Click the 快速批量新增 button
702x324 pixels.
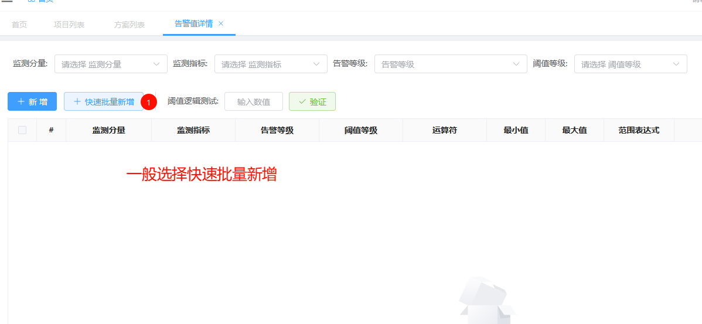[104, 101]
